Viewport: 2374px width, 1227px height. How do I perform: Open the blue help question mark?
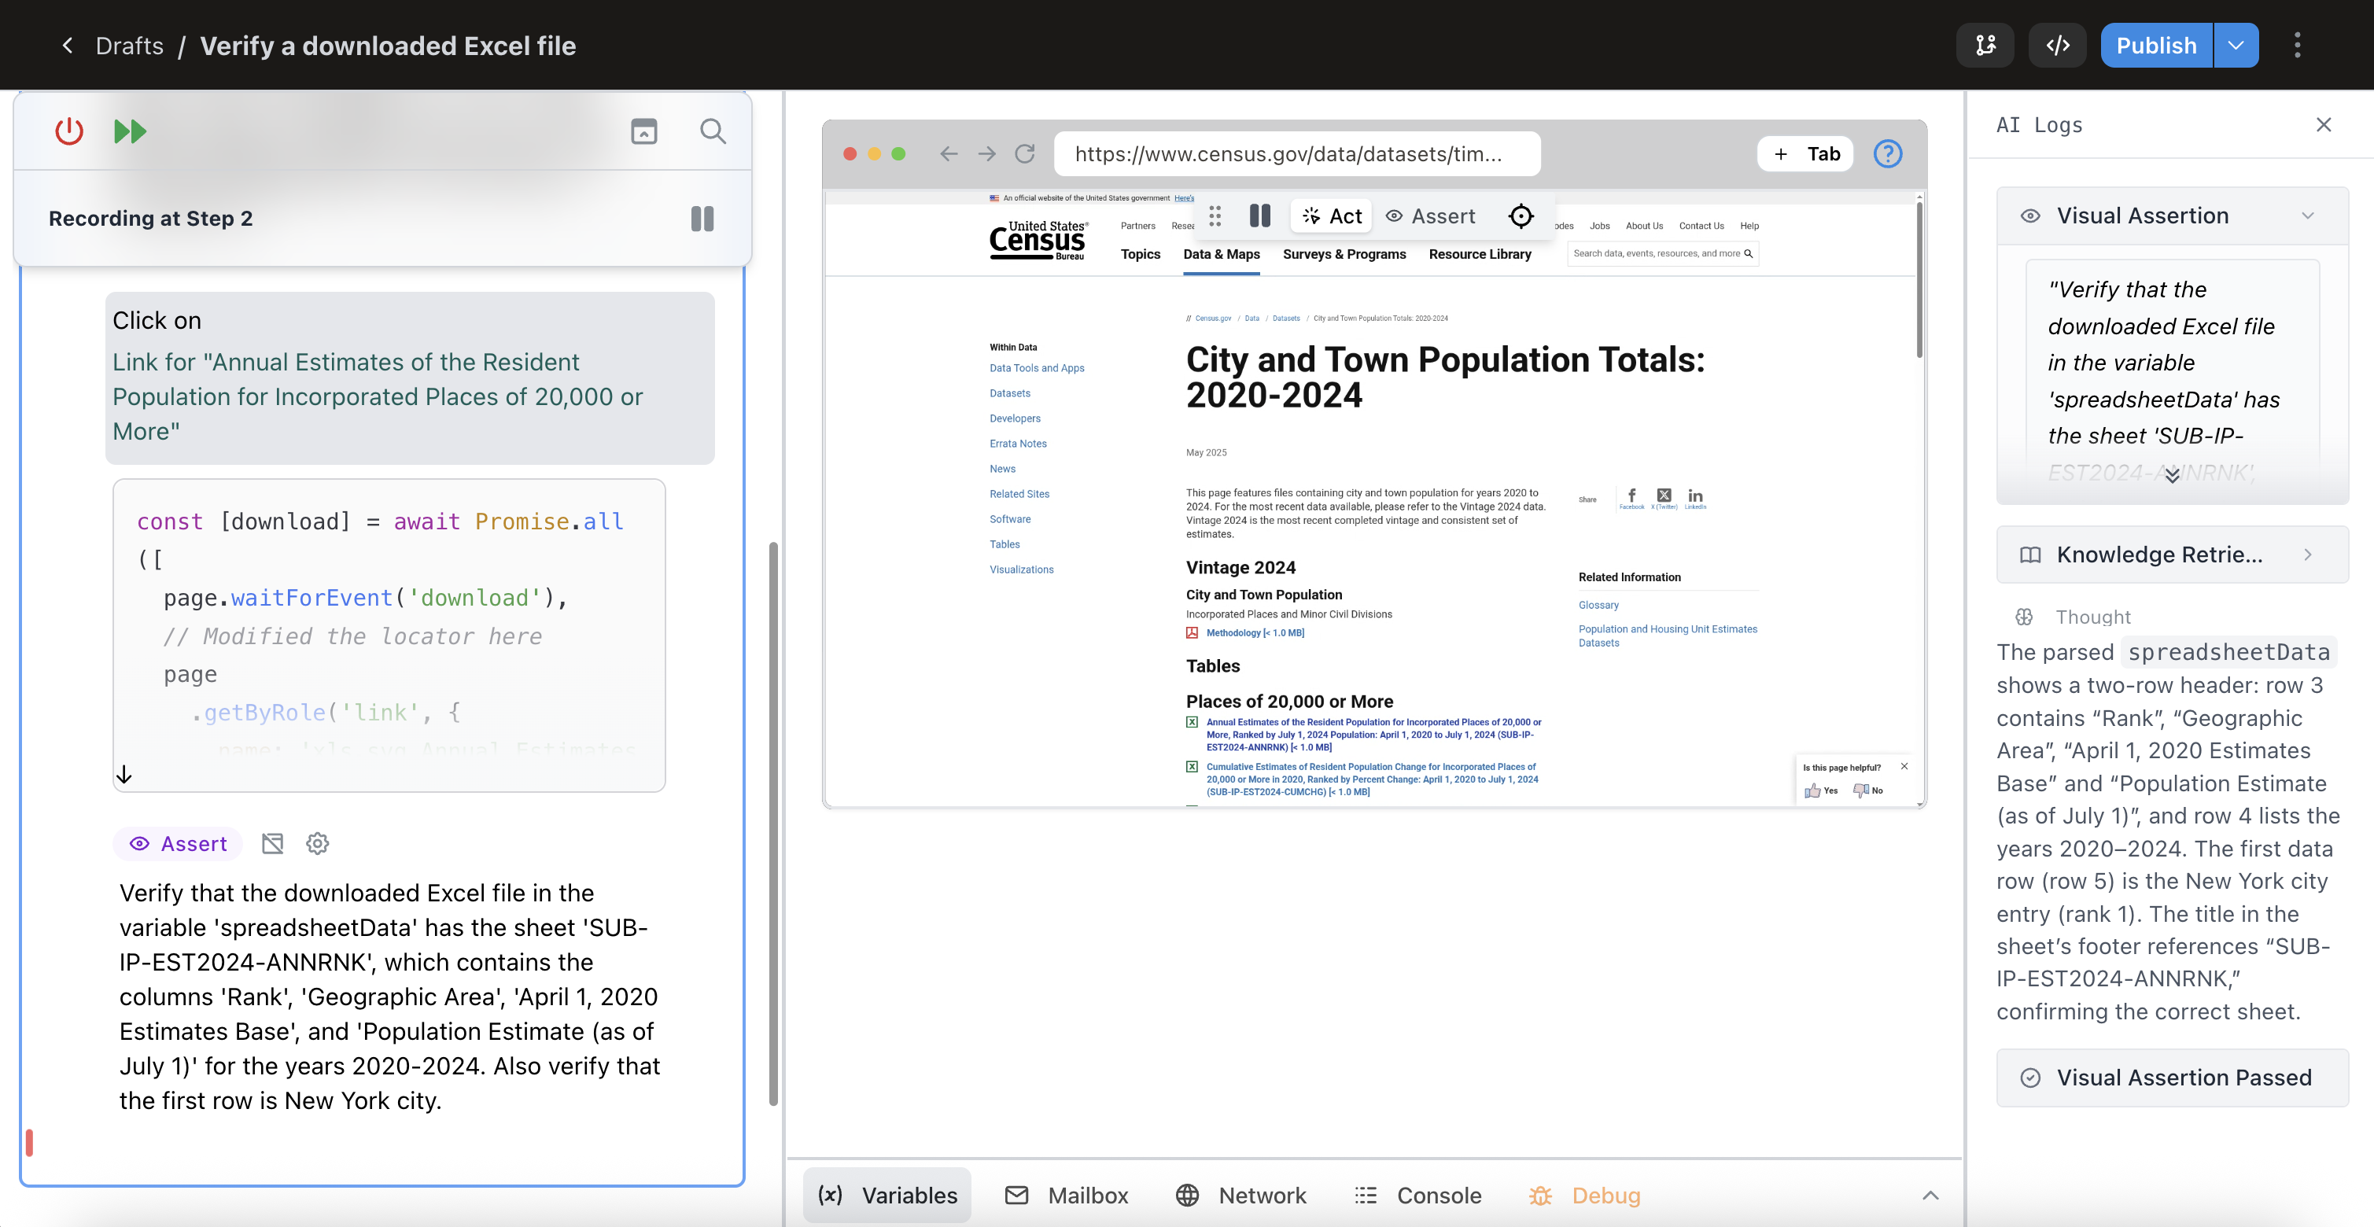(x=1887, y=154)
